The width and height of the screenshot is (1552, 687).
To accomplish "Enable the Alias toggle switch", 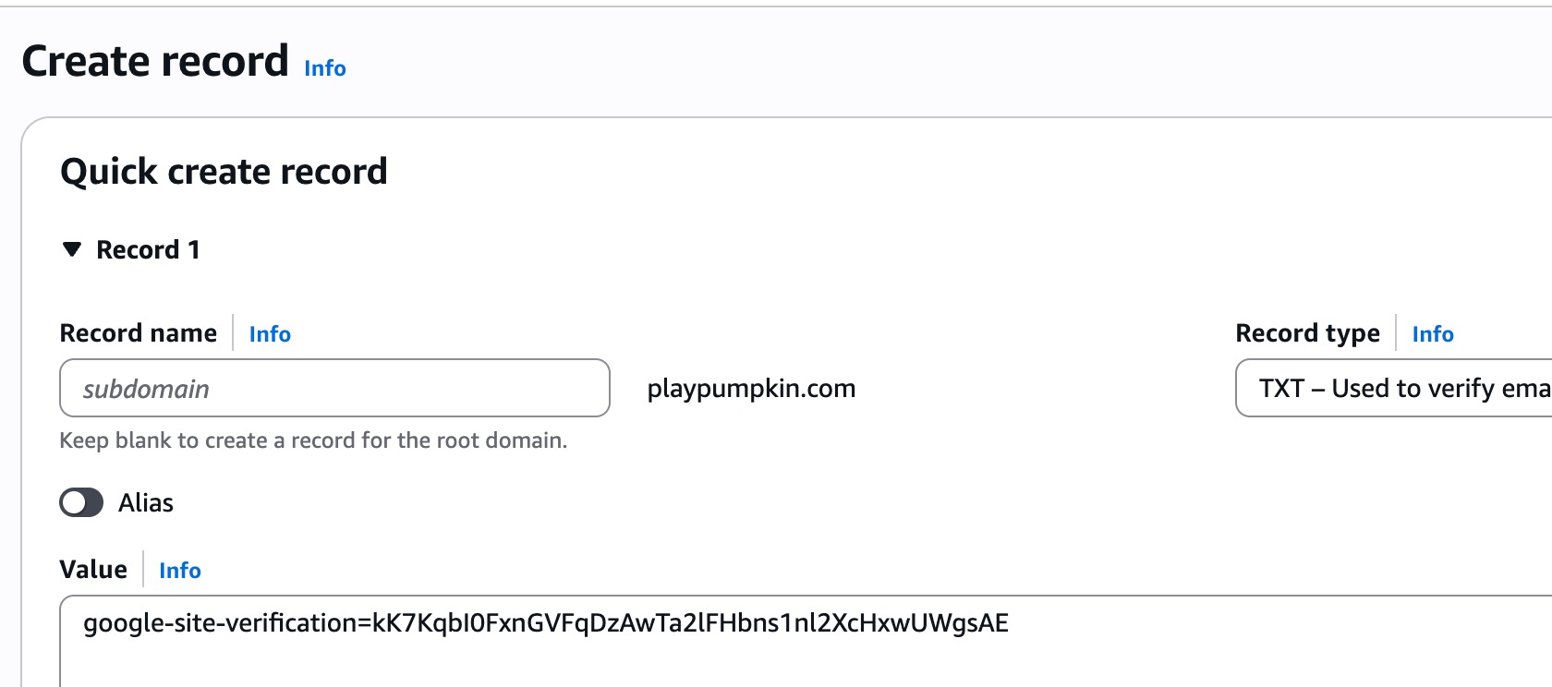I will [x=81, y=502].
